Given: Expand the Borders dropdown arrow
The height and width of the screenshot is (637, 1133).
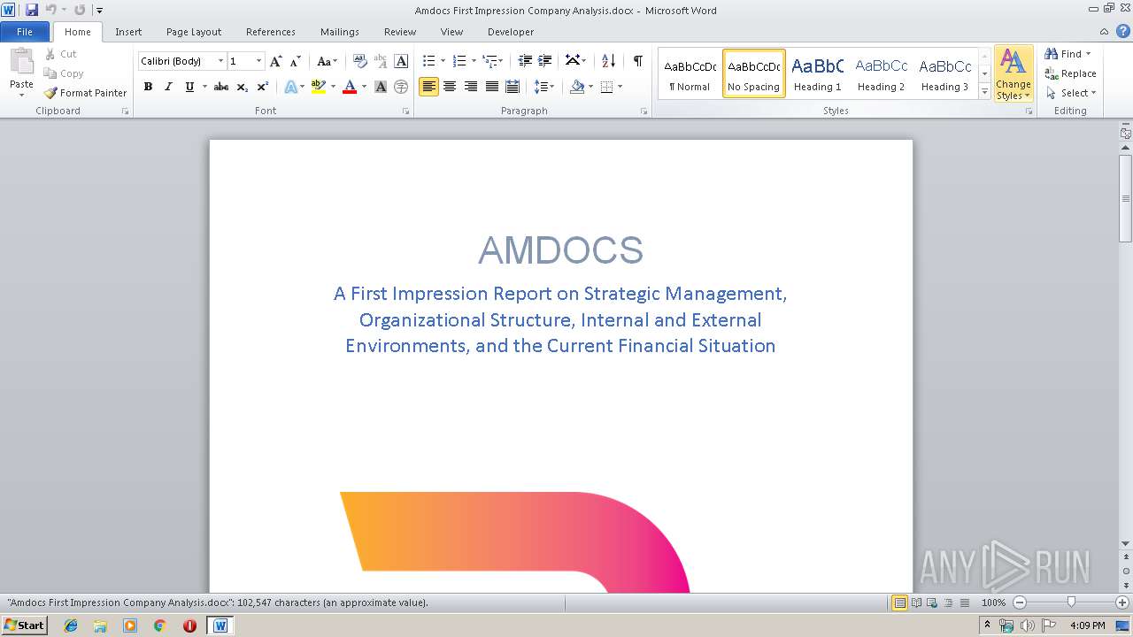Looking at the screenshot, I should (620, 87).
